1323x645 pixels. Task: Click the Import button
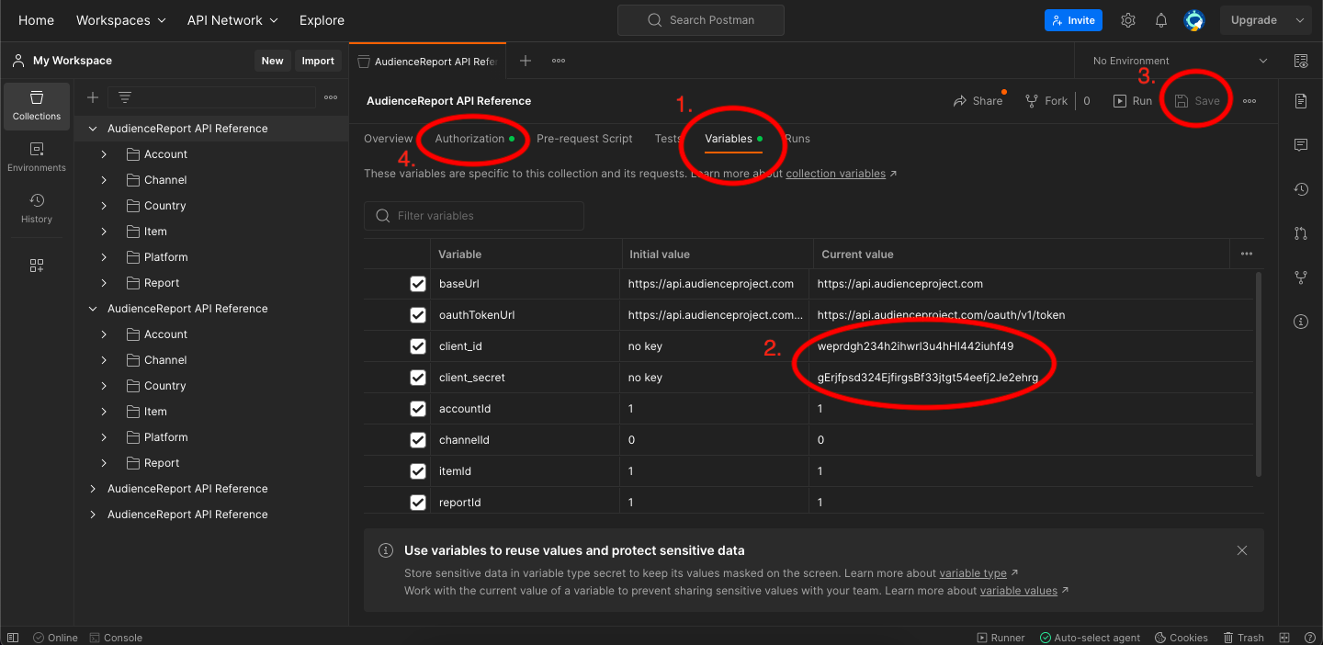coord(318,61)
